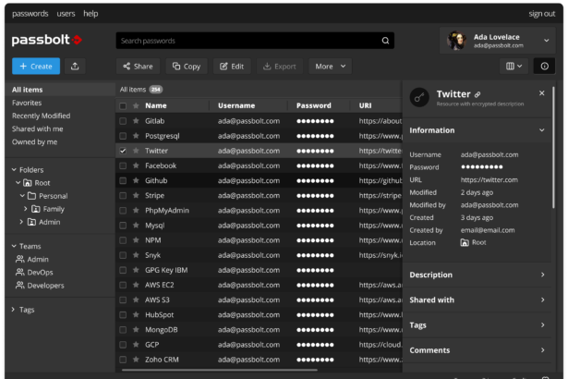Check the Gitlab row checkbox

point(123,121)
